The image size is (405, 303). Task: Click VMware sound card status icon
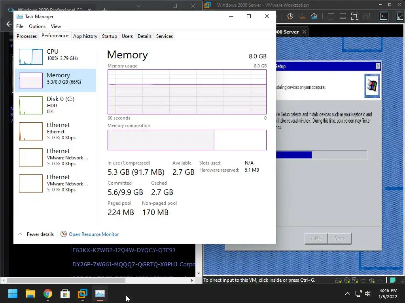click(372, 281)
